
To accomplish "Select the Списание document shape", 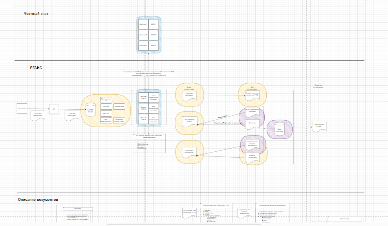I will pyautogui.click(x=252, y=125).
